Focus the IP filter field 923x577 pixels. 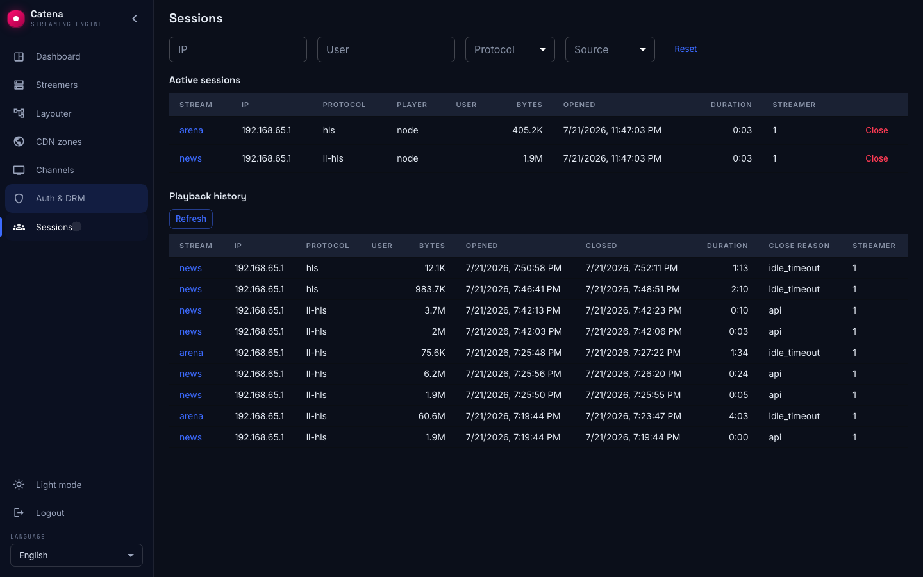coord(238,49)
